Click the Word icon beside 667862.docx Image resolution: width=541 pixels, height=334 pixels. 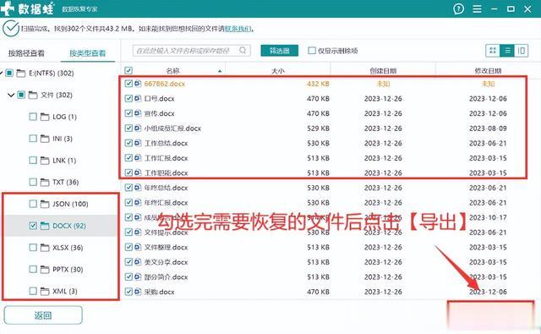click(x=138, y=84)
